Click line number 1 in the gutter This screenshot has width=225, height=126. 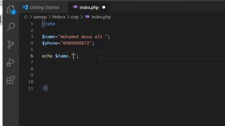[32, 24]
